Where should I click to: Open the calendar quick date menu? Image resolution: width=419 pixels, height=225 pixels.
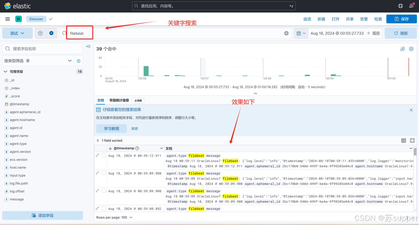[301, 33]
